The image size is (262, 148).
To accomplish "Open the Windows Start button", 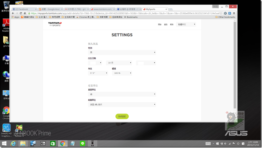I will point(4,143).
